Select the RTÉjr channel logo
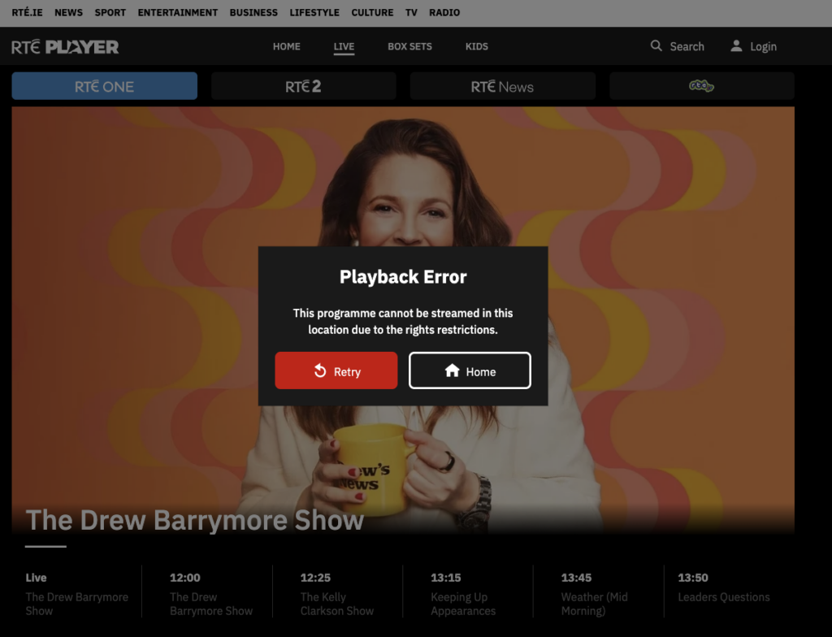The image size is (832, 637). point(701,86)
